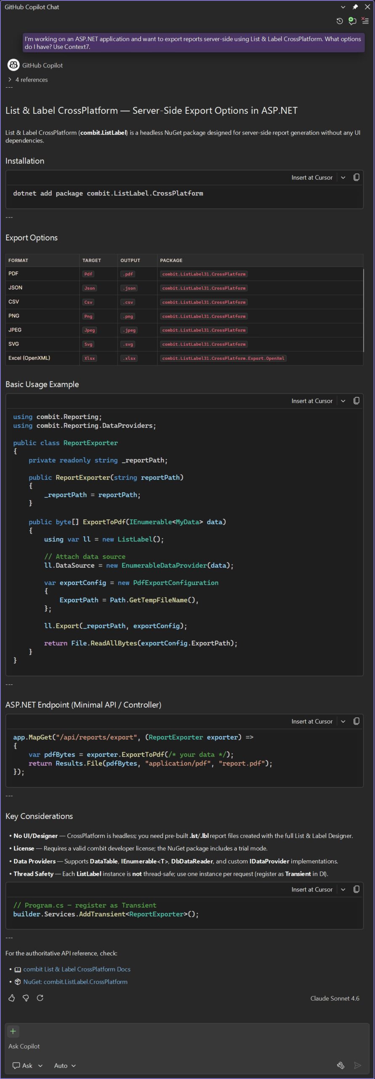
Task: Click the 'License' bullet label
Action: pos(24,848)
